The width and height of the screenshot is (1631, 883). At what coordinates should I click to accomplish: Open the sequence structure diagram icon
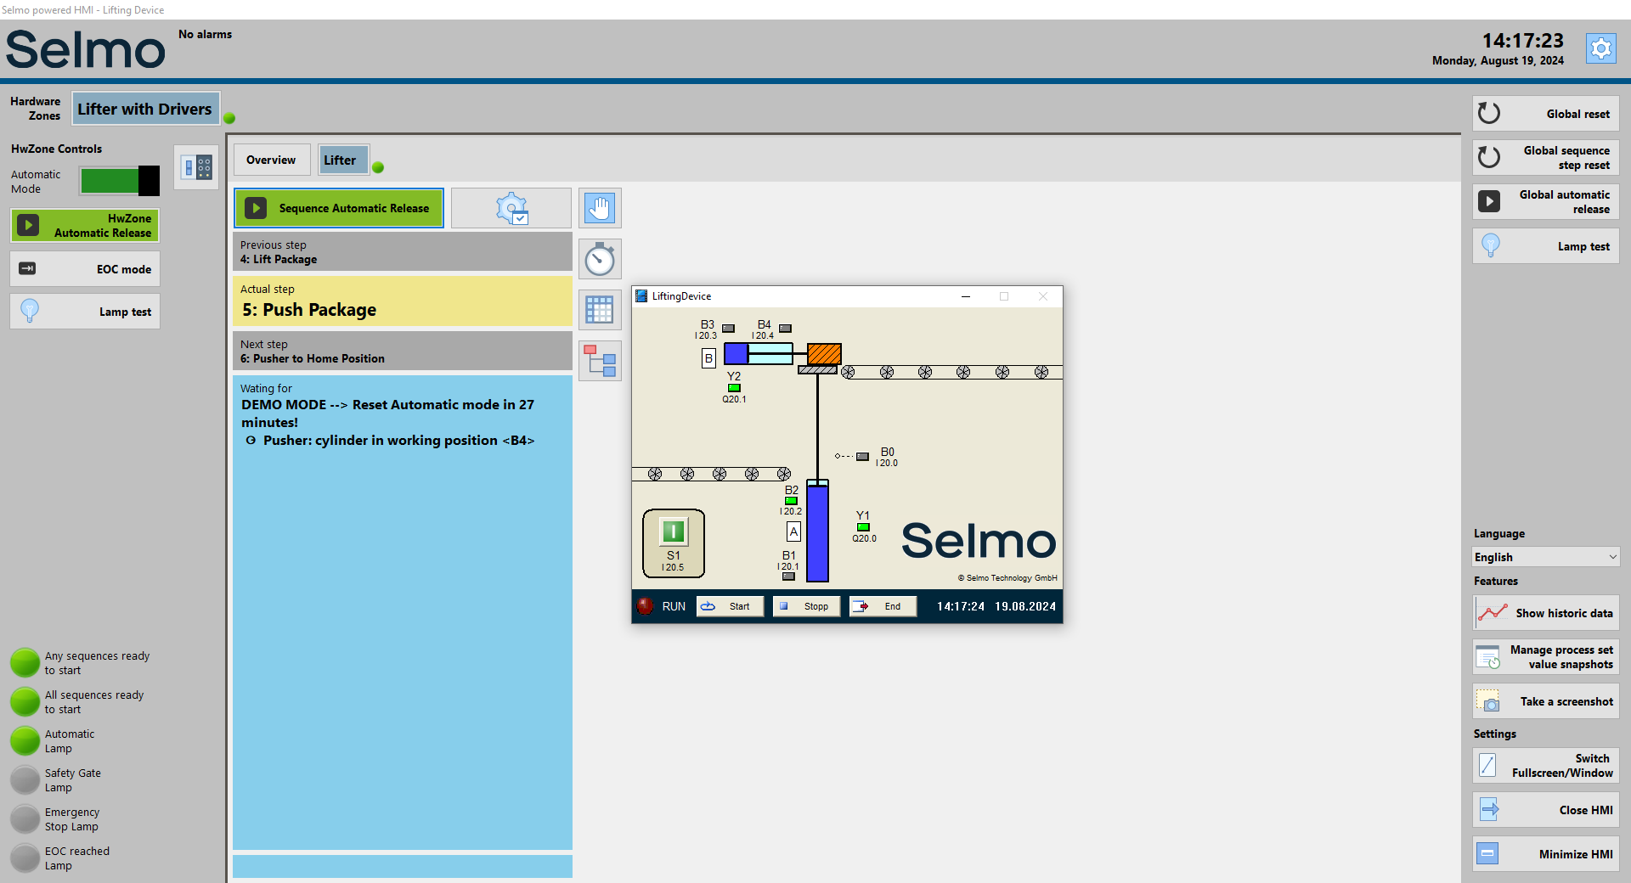coord(600,361)
